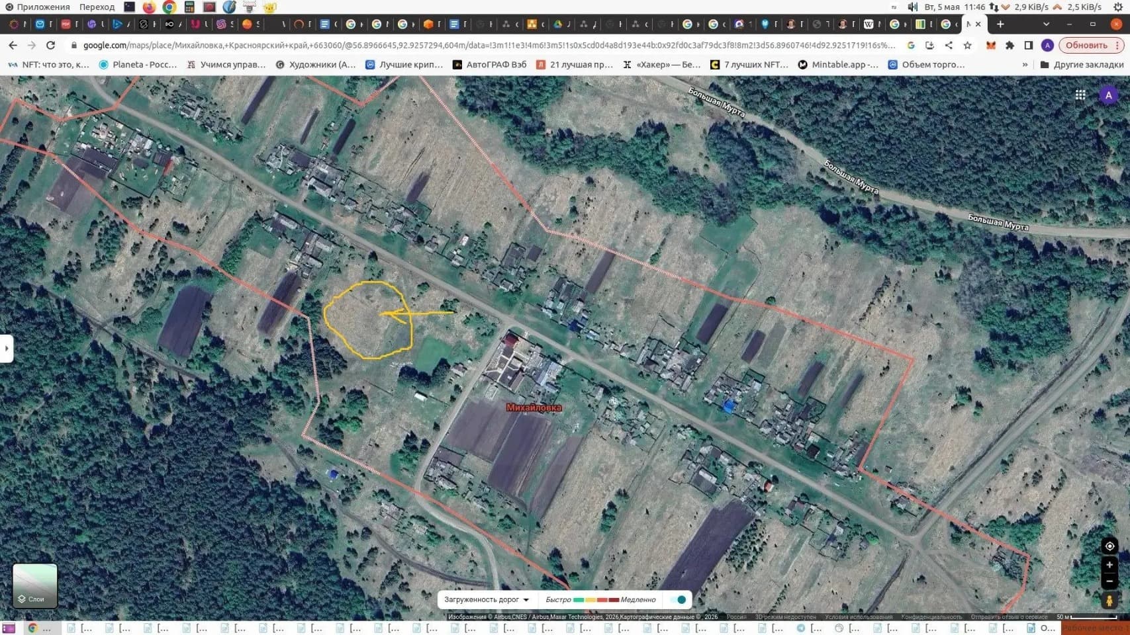Select the Street View pegman icon
This screenshot has height=635, width=1130.
(1109, 600)
